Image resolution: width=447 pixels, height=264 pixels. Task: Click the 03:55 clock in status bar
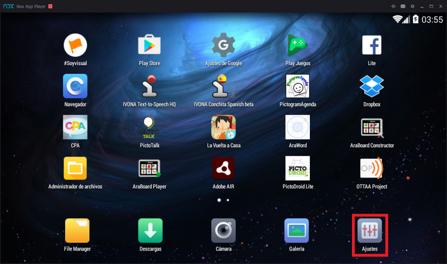click(432, 20)
